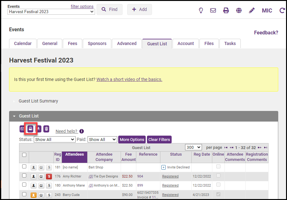
Task: Click the orange person icon for Barry Cuda
Action: click(33, 195)
